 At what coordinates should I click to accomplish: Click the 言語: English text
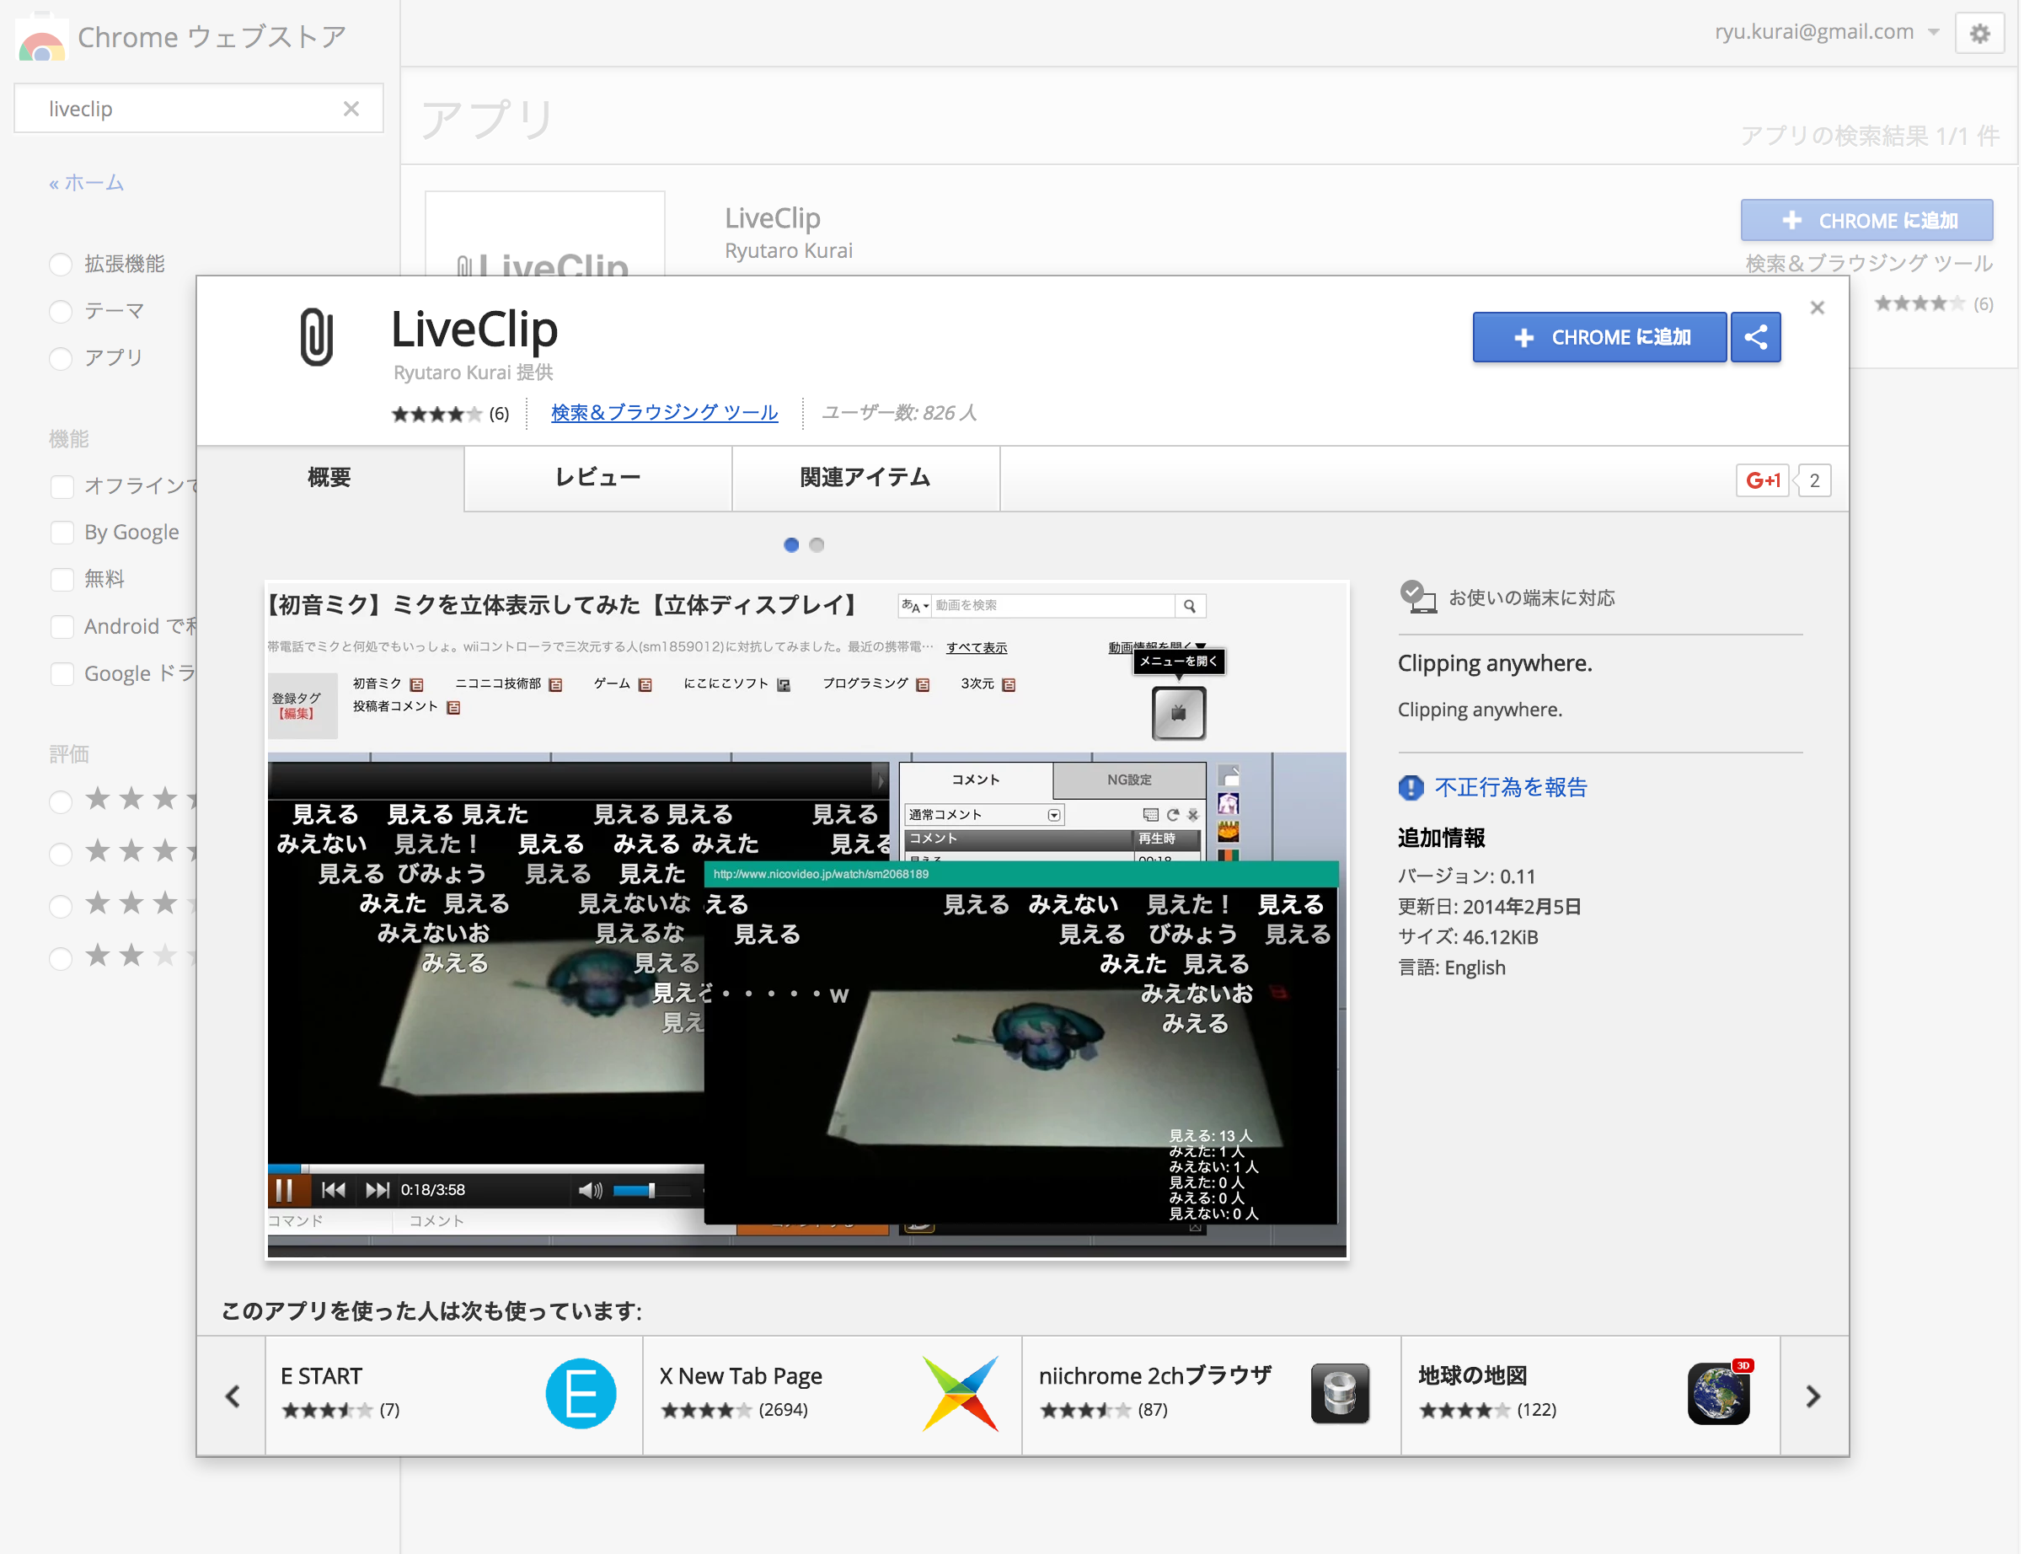click(1454, 969)
